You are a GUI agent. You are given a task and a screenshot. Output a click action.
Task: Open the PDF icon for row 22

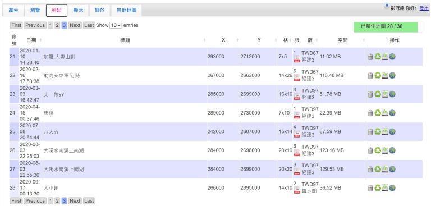[x=297, y=77]
